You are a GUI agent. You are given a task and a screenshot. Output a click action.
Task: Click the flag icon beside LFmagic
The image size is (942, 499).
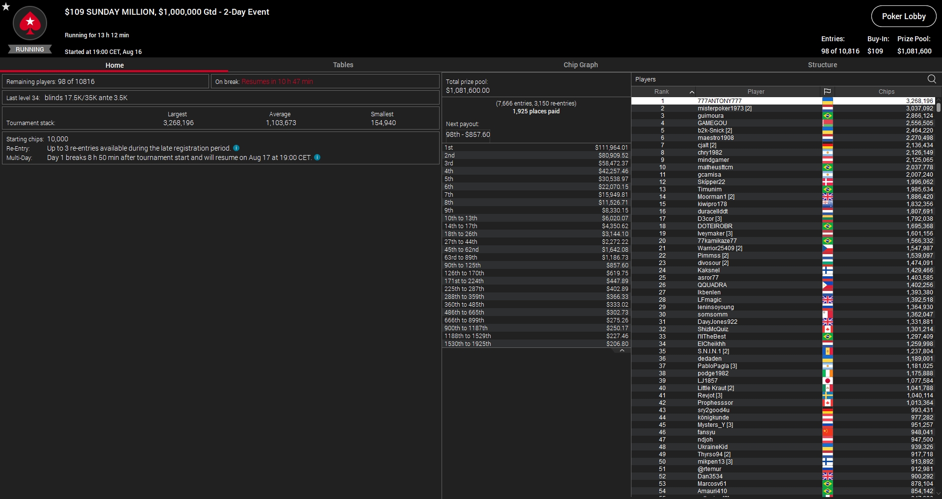(828, 300)
